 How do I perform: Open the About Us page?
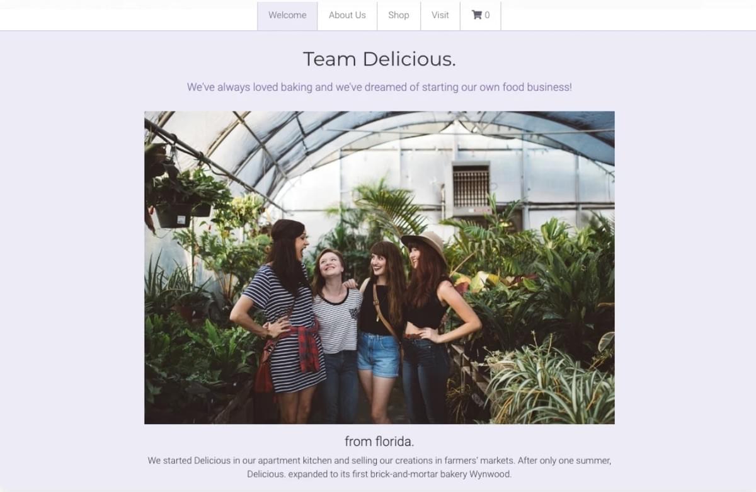(x=347, y=16)
